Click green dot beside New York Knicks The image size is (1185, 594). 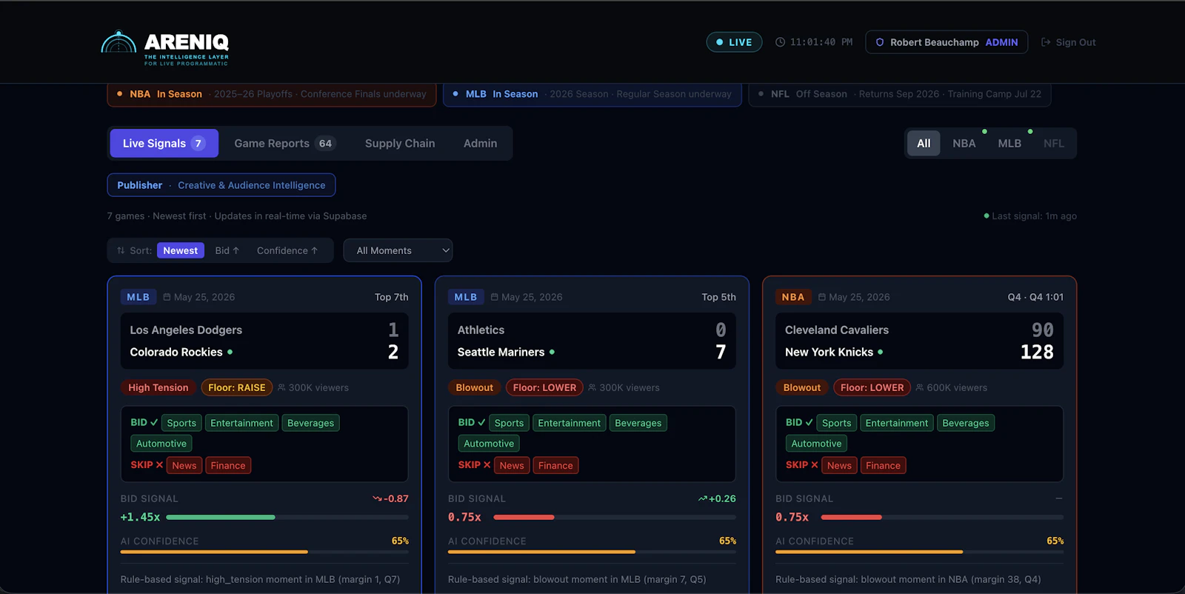880,352
